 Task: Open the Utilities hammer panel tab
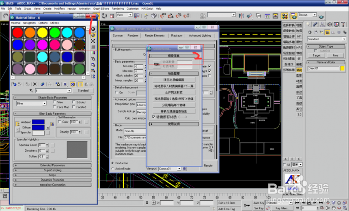[x=343, y=24]
